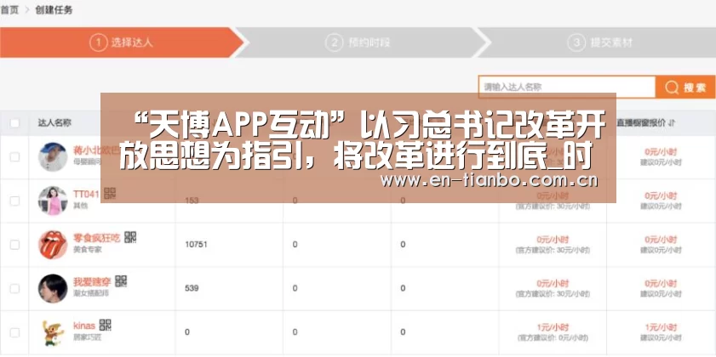The height and width of the screenshot is (357, 716).
Task: Go to step 1 选择达人
Action: pyautogui.click(x=122, y=42)
